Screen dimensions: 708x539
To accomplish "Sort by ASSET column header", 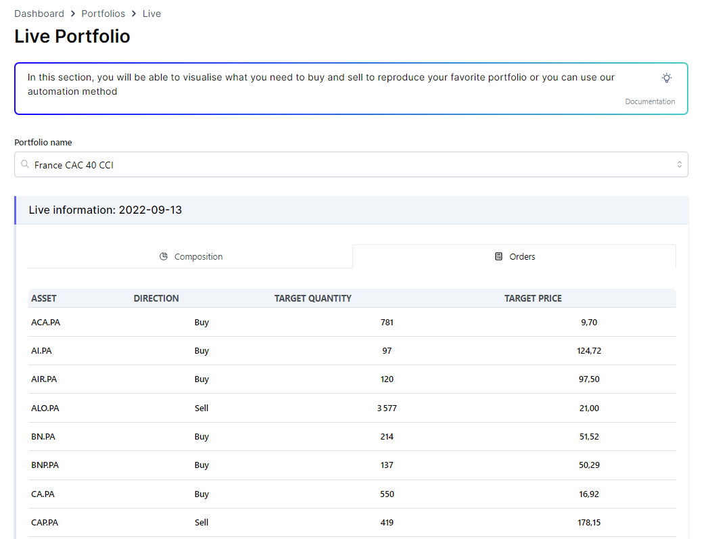I will (44, 298).
